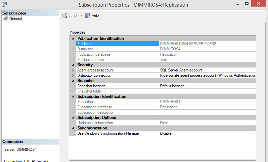Viewport: 268px width, 162px height.
Task: Collapse the Subscription Identification section
Action: 73,96
